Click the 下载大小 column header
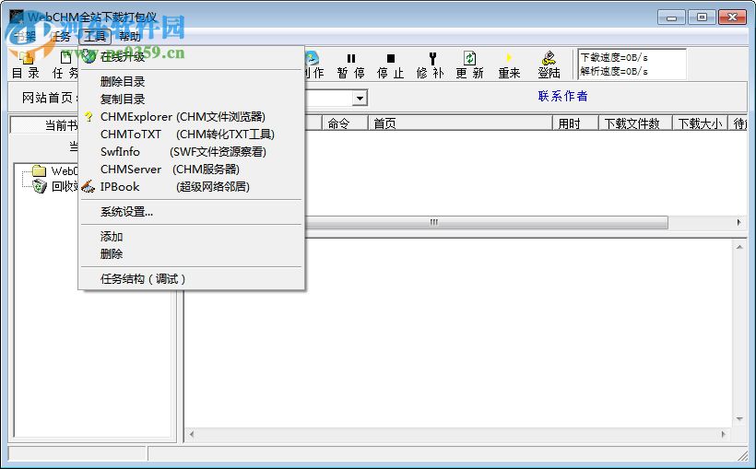Viewport: 756px width, 469px height. click(x=700, y=123)
